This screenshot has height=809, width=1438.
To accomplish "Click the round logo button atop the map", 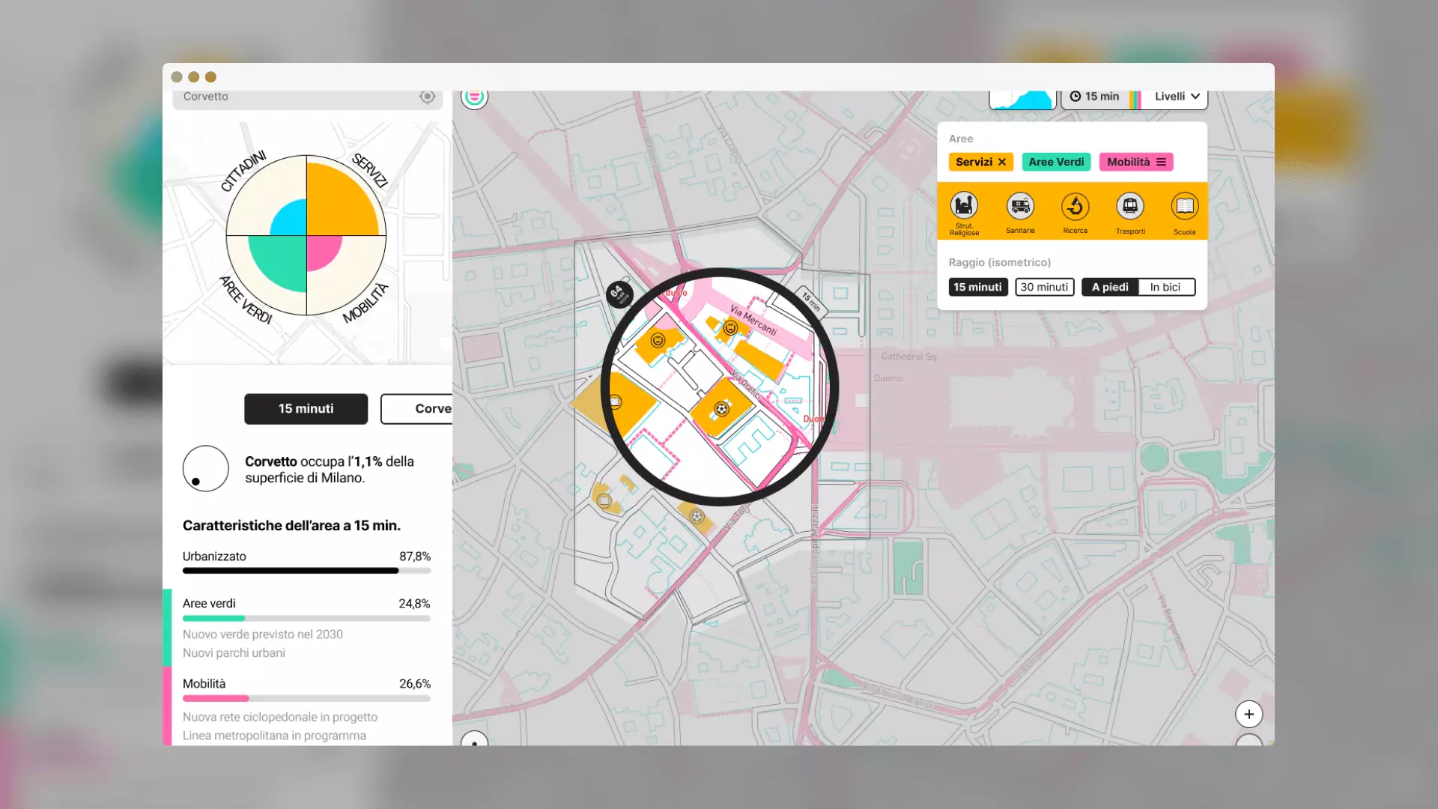I will [x=474, y=97].
